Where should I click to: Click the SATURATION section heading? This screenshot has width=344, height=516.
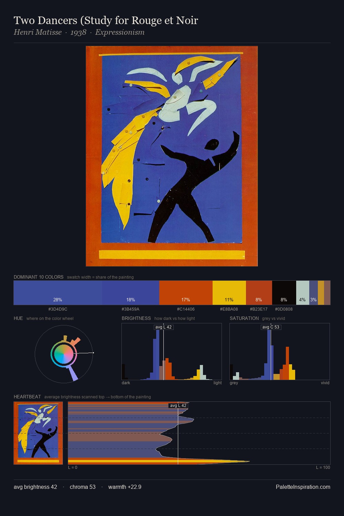[244, 318]
